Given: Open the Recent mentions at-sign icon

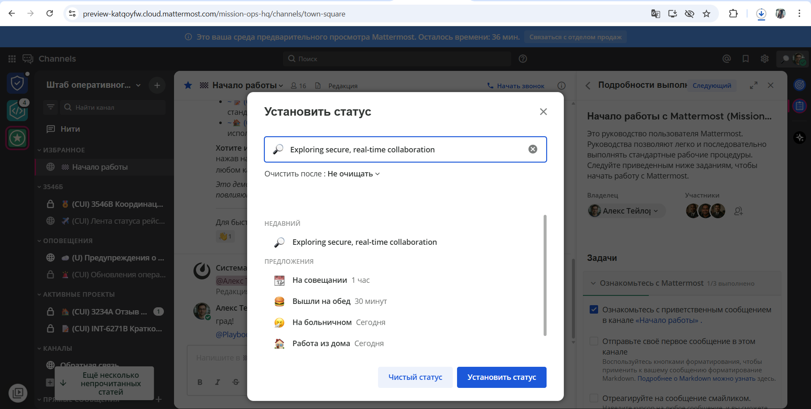Looking at the screenshot, I should [727, 59].
